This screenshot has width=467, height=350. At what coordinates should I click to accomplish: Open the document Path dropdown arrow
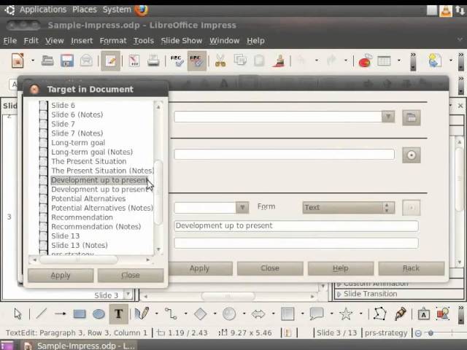[x=388, y=117]
